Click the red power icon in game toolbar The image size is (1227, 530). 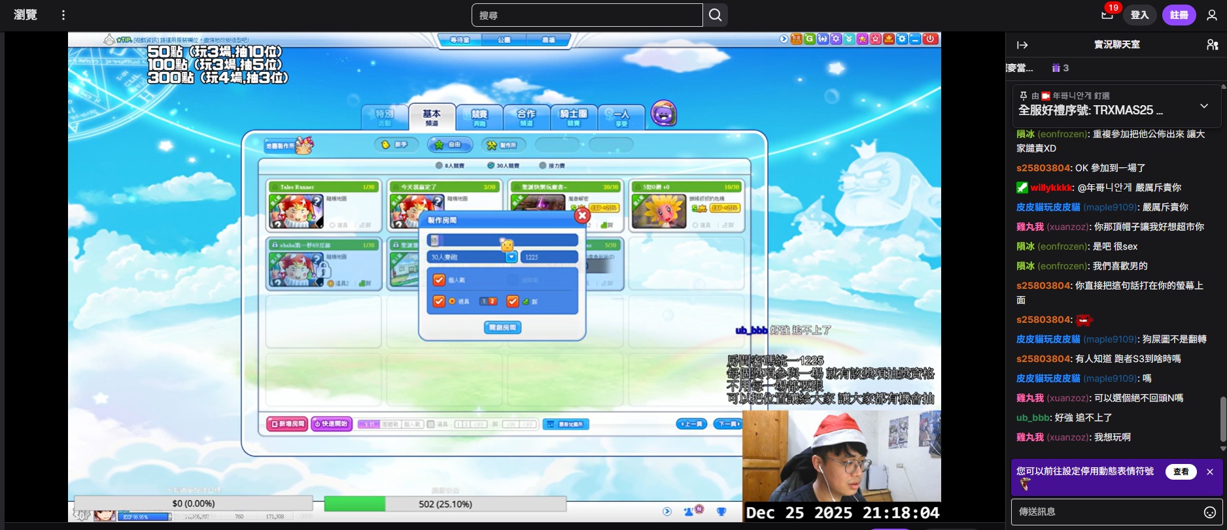pos(929,39)
